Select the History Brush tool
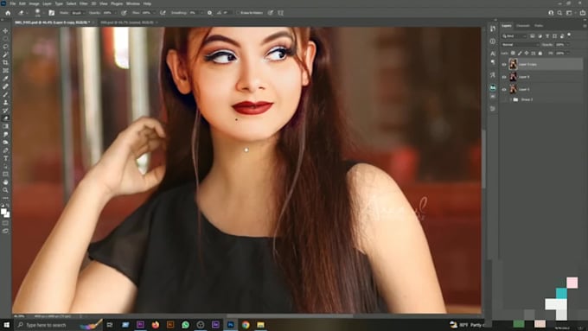The height and width of the screenshot is (331, 588). point(5,111)
